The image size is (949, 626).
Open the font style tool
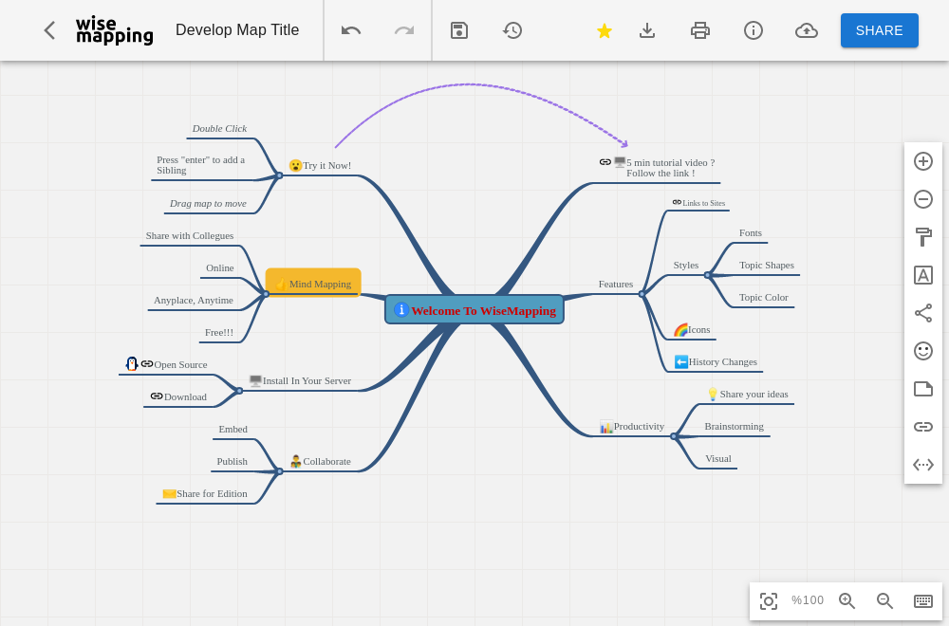[x=923, y=275]
